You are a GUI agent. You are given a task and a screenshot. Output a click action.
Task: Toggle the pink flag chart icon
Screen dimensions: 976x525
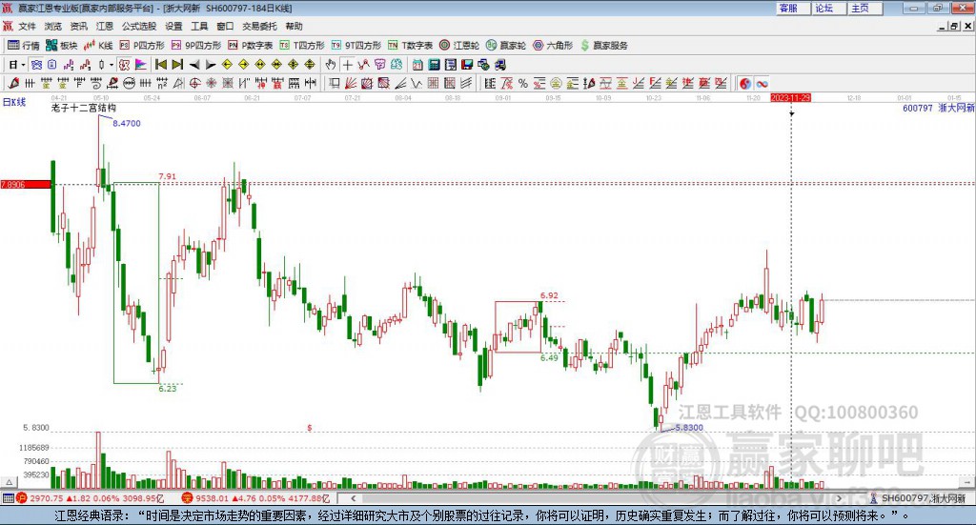click(x=141, y=65)
